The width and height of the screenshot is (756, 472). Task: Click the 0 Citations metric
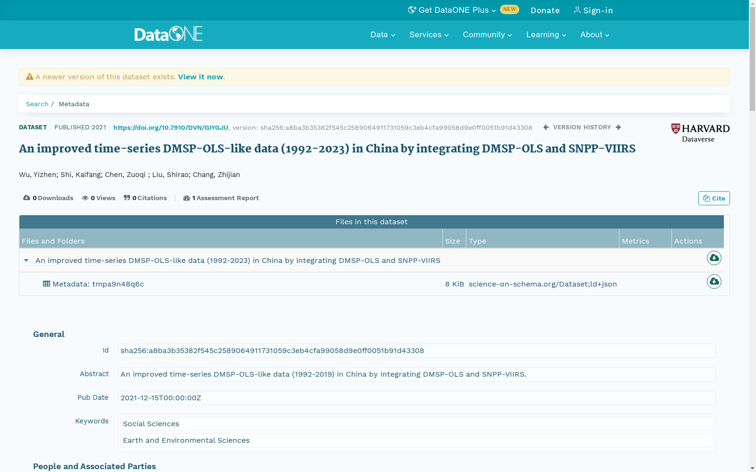pos(145,198)
